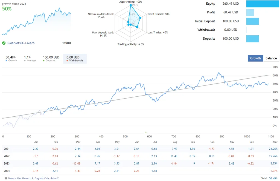Screen dimensions: 280x181
Task: Click the Loss Trades 40% vertex
Action: (137, 27)
